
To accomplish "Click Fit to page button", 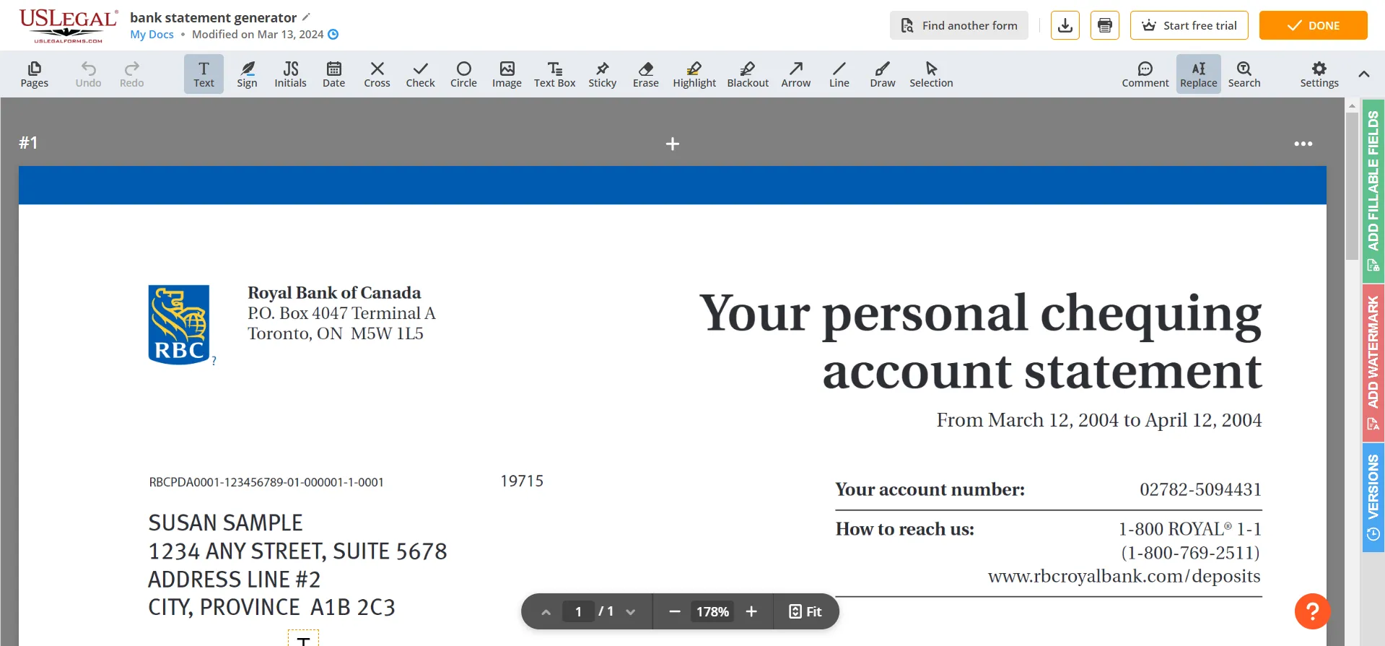I will tap(805, 612).
